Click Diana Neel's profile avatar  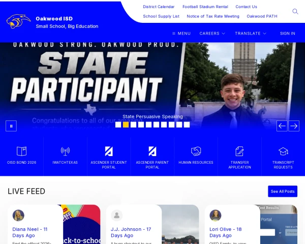click(x=18, y=216)
